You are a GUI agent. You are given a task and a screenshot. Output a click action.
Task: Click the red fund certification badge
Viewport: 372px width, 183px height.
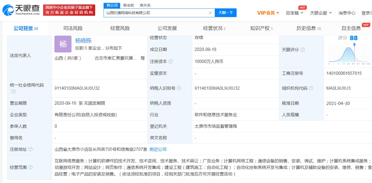69,10
